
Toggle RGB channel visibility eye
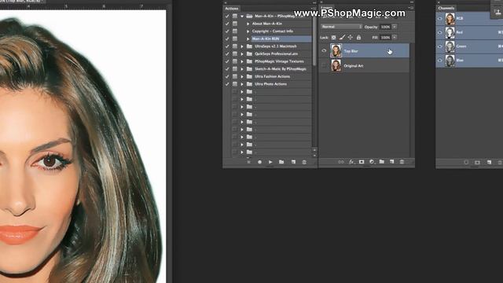pos(440,19)
